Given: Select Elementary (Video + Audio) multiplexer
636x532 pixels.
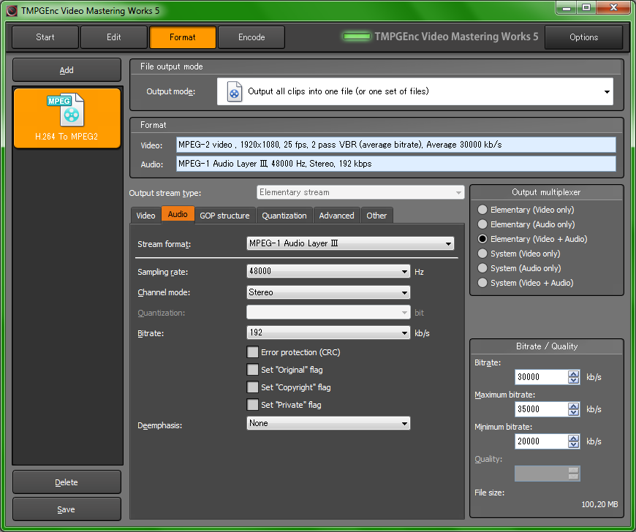Looking at the screenshot, I should tap(482, 239).
